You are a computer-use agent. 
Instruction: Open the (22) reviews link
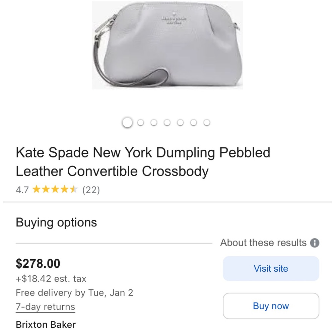click(x=91, y=190)
